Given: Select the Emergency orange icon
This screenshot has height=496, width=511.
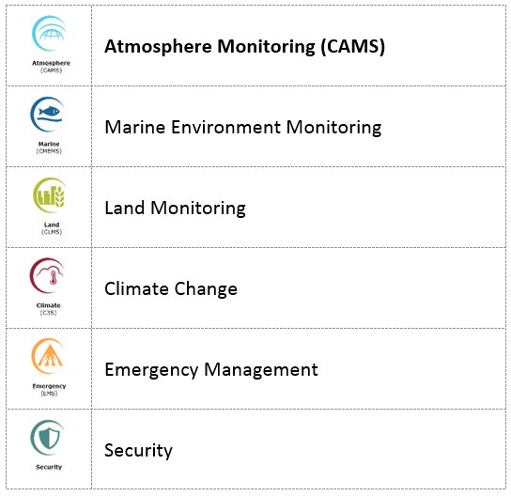Looking at the screenshot, I should tap(48, 356).
